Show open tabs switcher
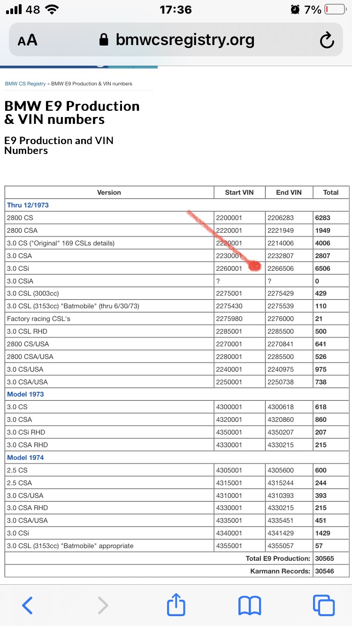The height and width of the screenshot is (626, 352). coord(324,605)
